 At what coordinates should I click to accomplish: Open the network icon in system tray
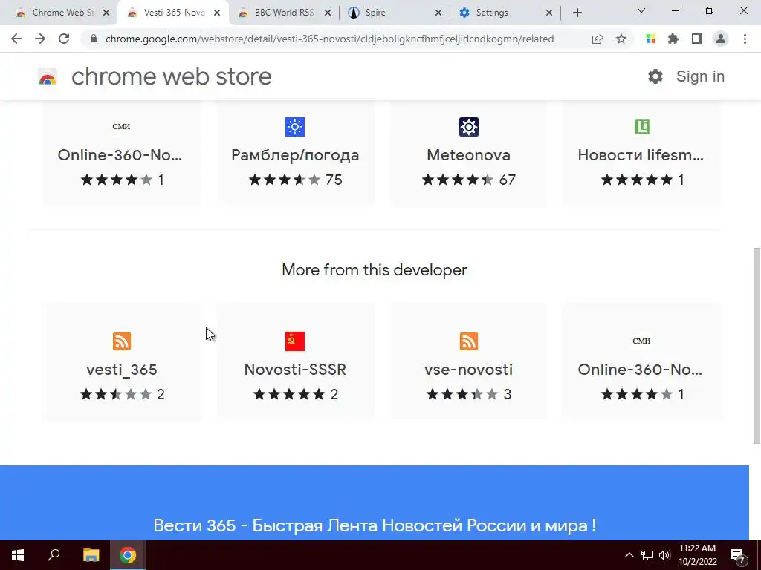pyautogui.click(x=647, y=555)
